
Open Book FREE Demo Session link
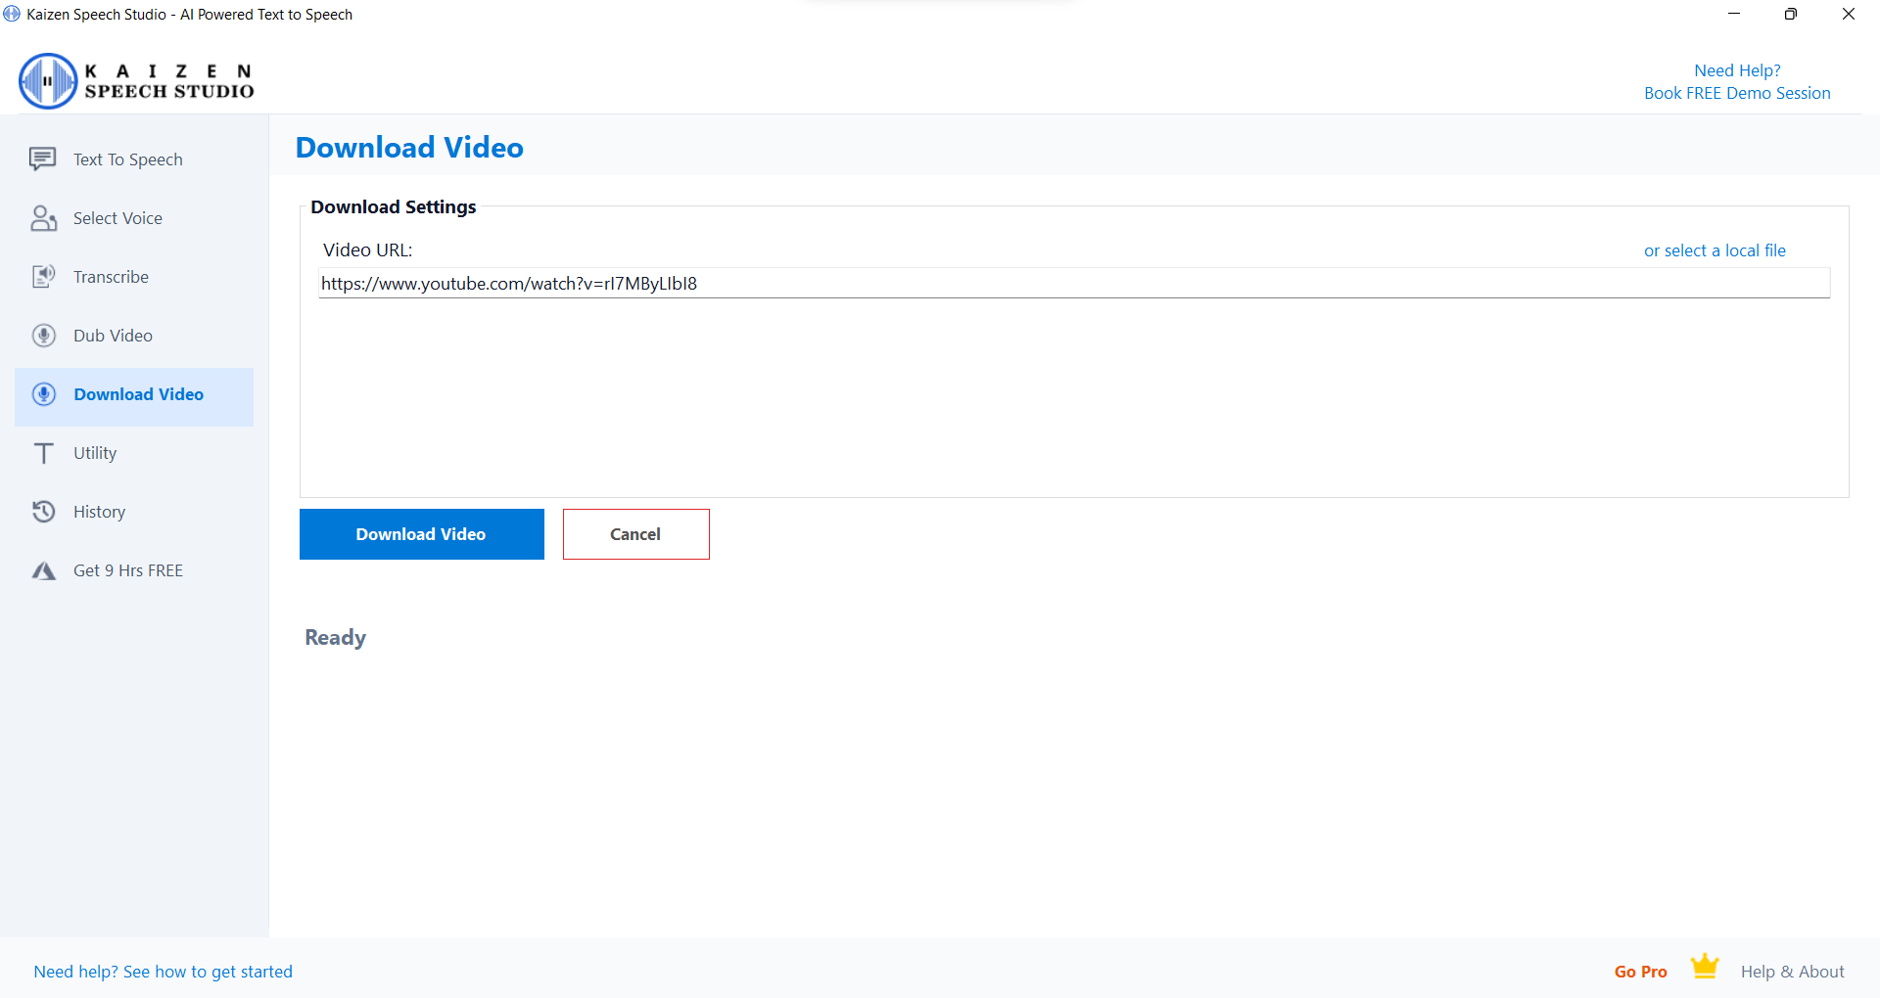point(1736,93)
